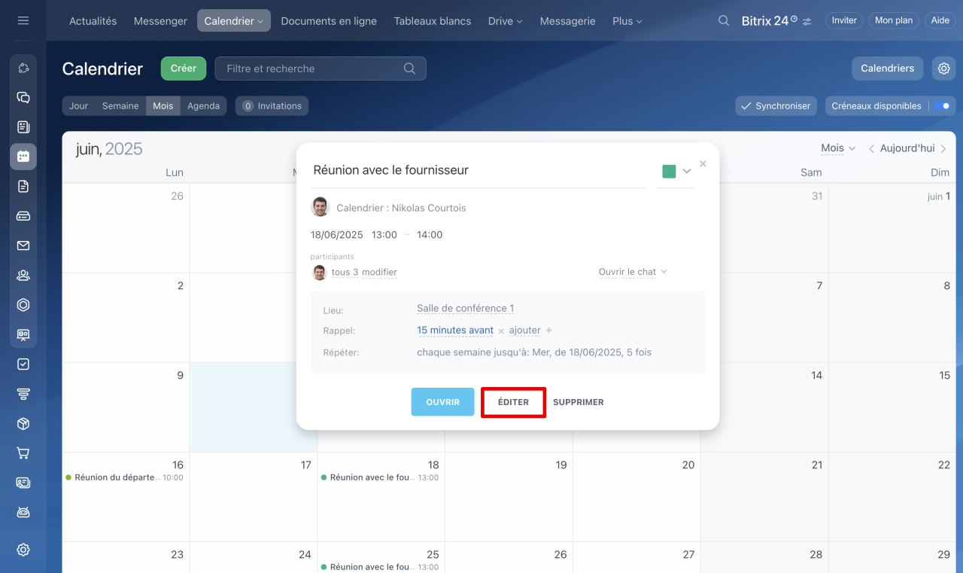The width and height of the screenshot is (963, 573).
Task: Open the Messagerie tab
Action: coord(567,21)
